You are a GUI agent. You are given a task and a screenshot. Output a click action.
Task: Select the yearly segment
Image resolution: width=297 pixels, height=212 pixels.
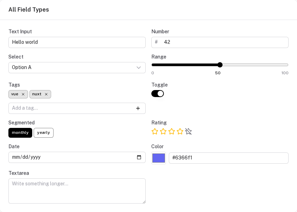pos(43,133)
